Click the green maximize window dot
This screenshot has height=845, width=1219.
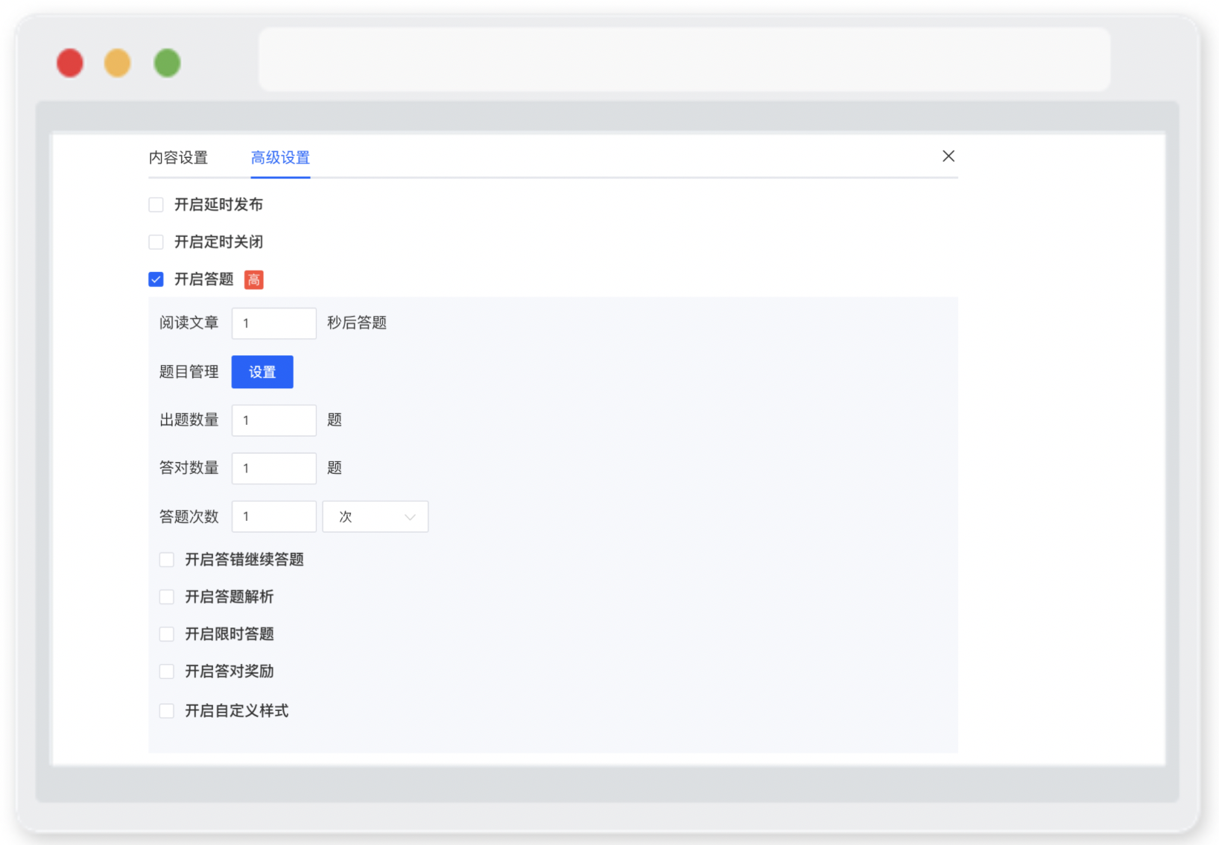click(167, 63)
